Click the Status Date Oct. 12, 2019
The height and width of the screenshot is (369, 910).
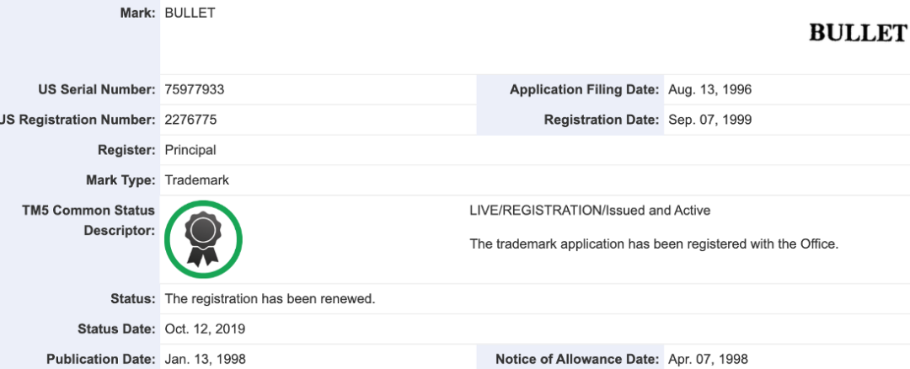205,329
